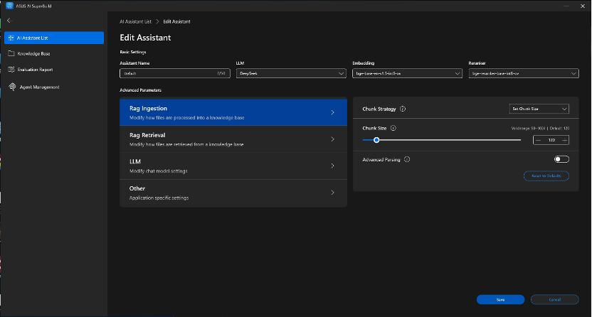592x317 pixels.
Task: Open the Chunk Strategy dropdown
Action: [x=539, y=109]
